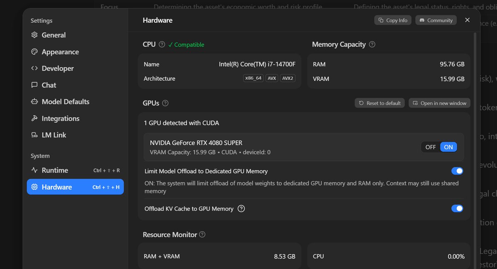Screen dimensions: 497x269
Task: Open the Developer settings section
Action: pos(75,68)
